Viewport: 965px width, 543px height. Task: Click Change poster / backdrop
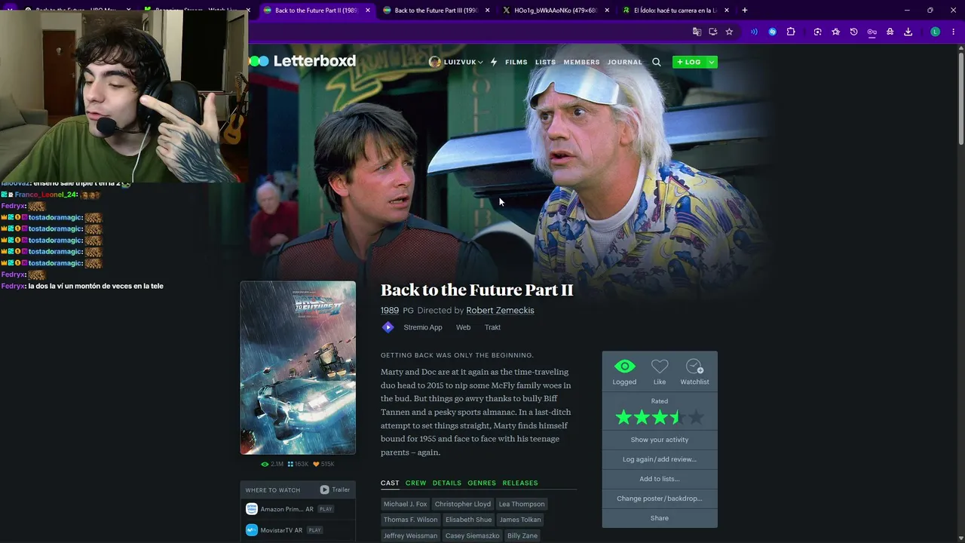coord(660,499)
